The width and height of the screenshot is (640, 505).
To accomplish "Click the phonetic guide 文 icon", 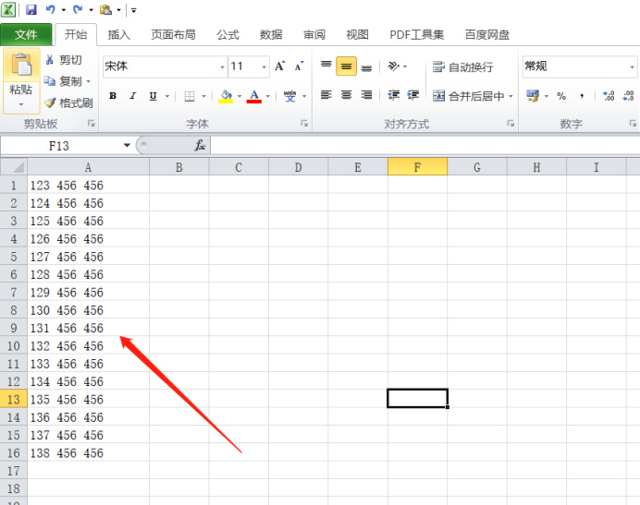I will (x=289, y=96).
